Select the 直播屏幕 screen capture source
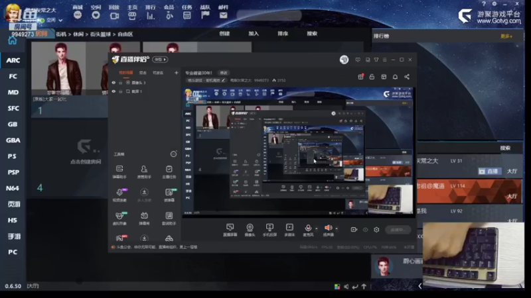Image resolution: width=531 pixels, height=298 pixels. (x=230, y=230)
